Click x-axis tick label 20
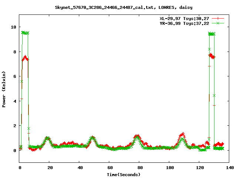The image size is (237, 178). [x=50, y=168]
